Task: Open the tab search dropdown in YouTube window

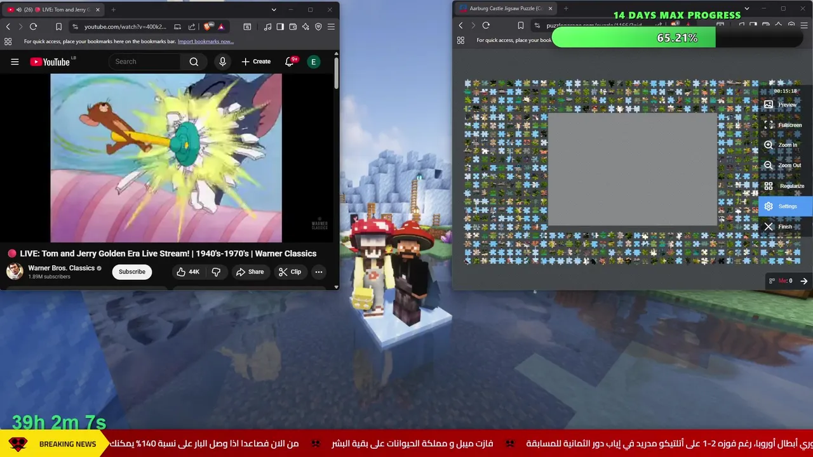Action: click(x=274, y=10)
